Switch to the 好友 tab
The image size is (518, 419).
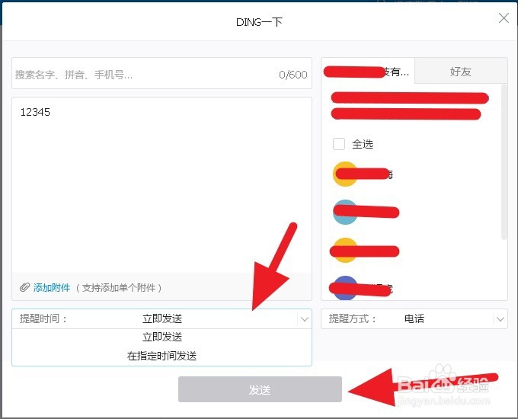tap(461, 71)
